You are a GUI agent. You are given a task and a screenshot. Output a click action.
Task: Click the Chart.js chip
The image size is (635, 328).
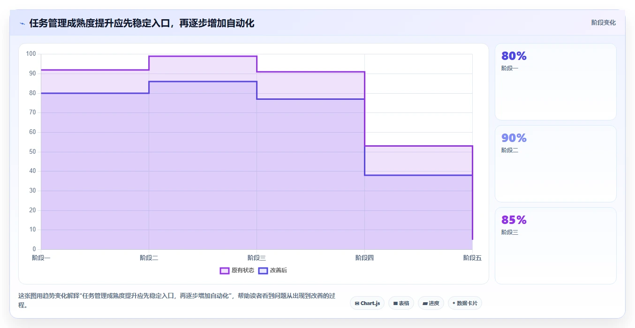tap(367, 303)
